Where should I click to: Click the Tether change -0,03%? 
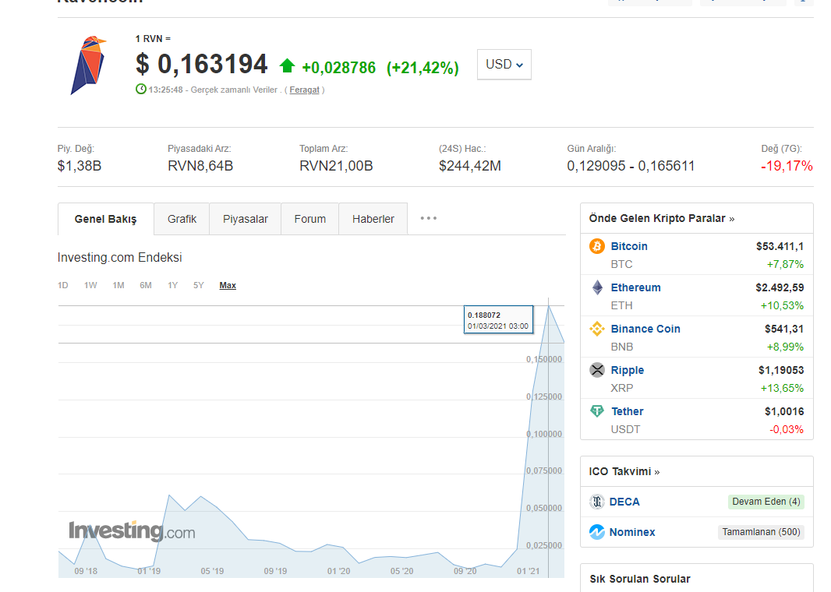tap(787, 429)
